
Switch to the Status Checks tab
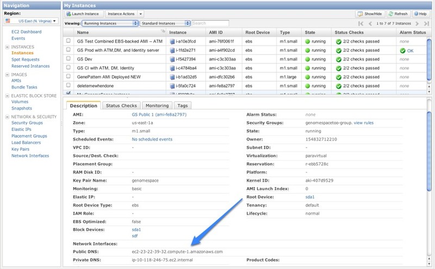[121, 106]
